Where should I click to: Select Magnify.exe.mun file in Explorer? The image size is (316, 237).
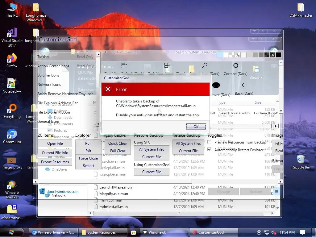click(x=114, y=194)
